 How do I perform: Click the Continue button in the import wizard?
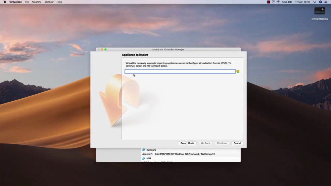[222, 143]
